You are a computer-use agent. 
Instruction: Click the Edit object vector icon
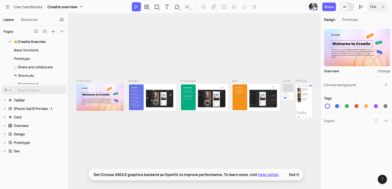(x=224, y=7)
